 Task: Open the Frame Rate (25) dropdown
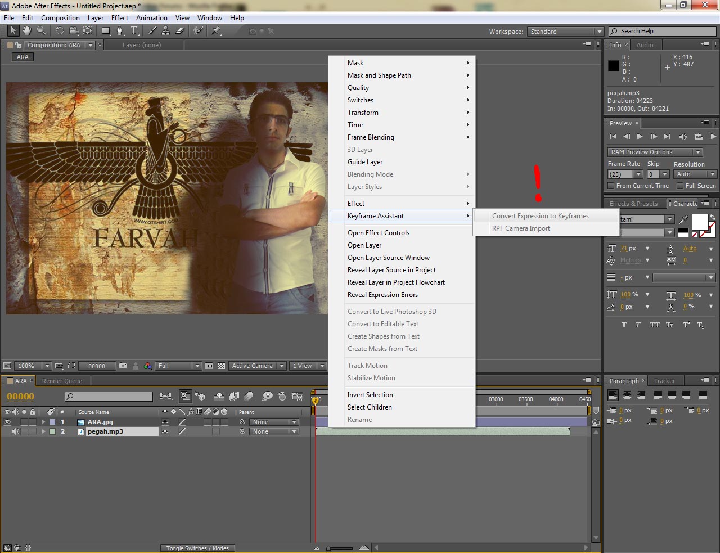click(x=625, y=174)
